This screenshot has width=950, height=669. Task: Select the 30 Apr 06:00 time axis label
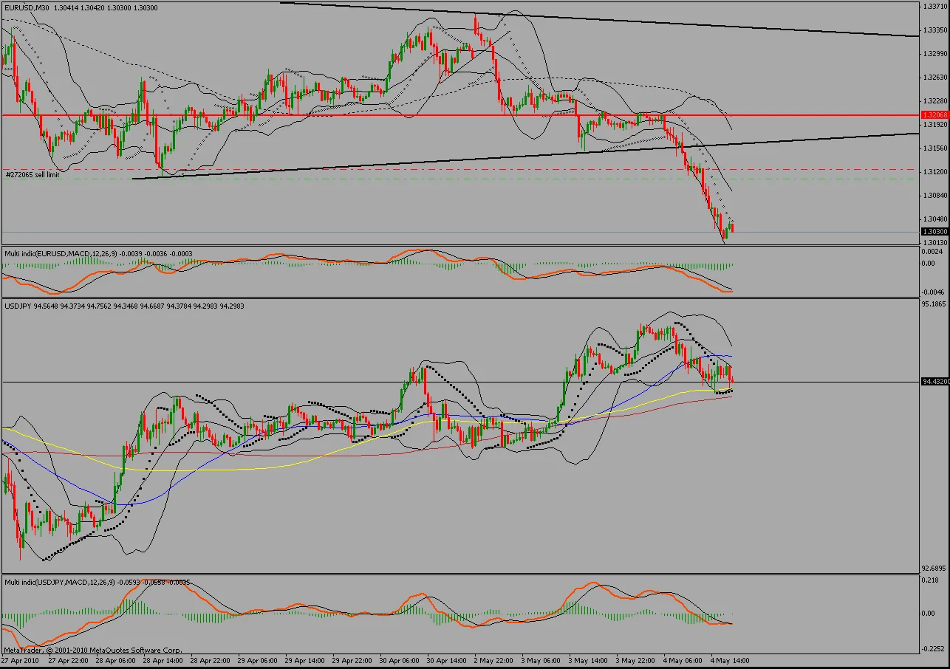click(x=400, y=659)
